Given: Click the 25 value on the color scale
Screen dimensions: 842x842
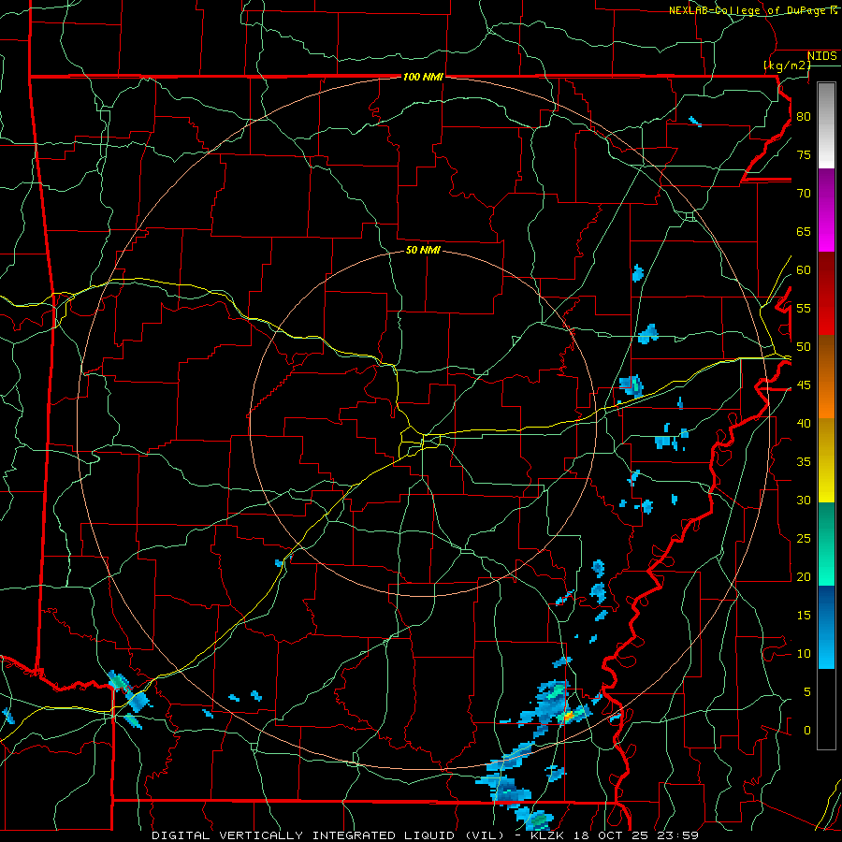Looking at the screenshot, I should pos(804,539).
